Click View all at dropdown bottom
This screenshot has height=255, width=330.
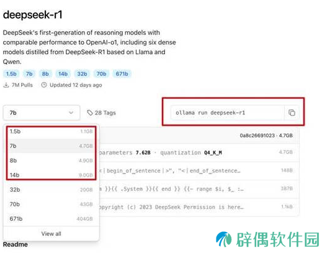[x=51, y=234]
